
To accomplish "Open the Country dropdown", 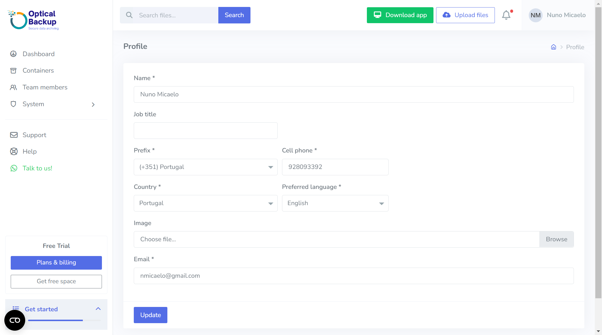I will click(206, 203).
